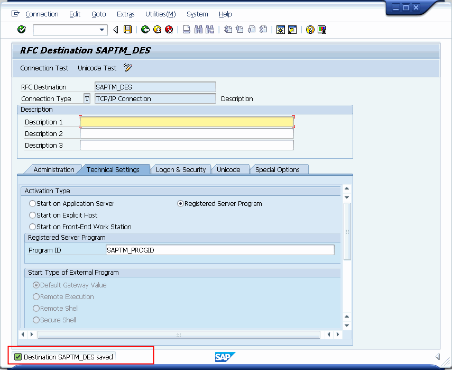The height and width of the screenshot is (370, 452).
Task: Click the Print icon
Action: (x=187, y=30)
